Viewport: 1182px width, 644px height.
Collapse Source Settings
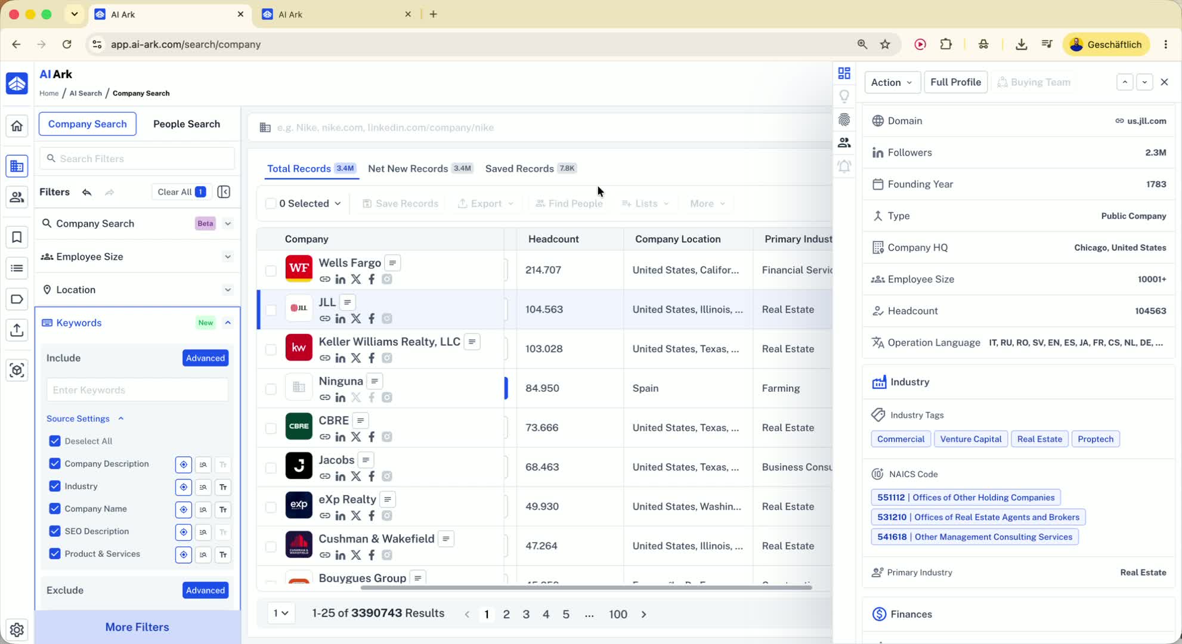[x=85, y=419]
